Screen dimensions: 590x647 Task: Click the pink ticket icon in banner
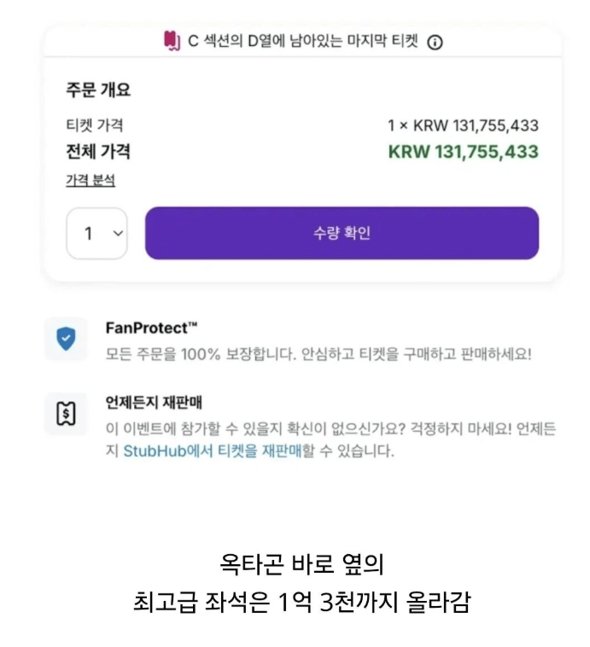172,41
